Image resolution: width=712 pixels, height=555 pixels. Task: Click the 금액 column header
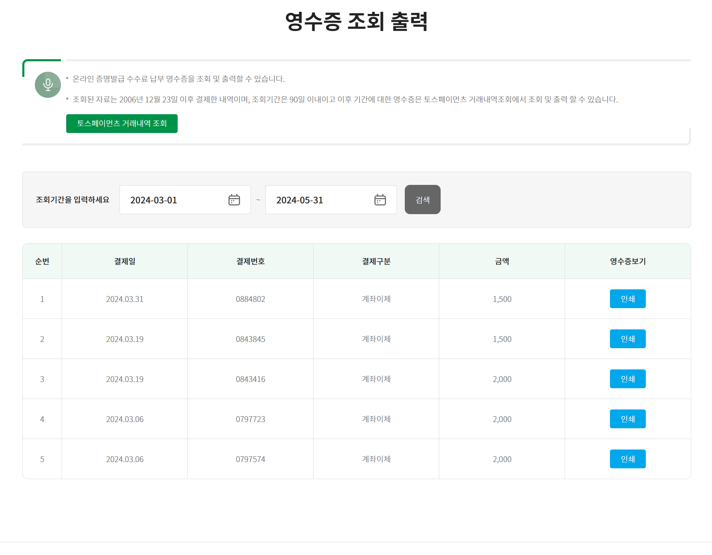click(502, 261)
